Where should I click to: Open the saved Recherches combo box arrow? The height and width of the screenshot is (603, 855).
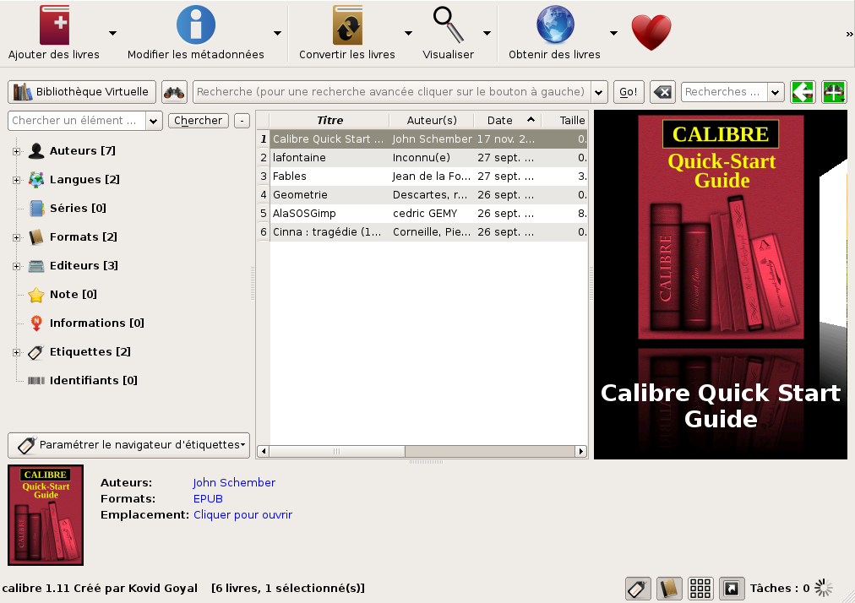(x=775, y=92)
